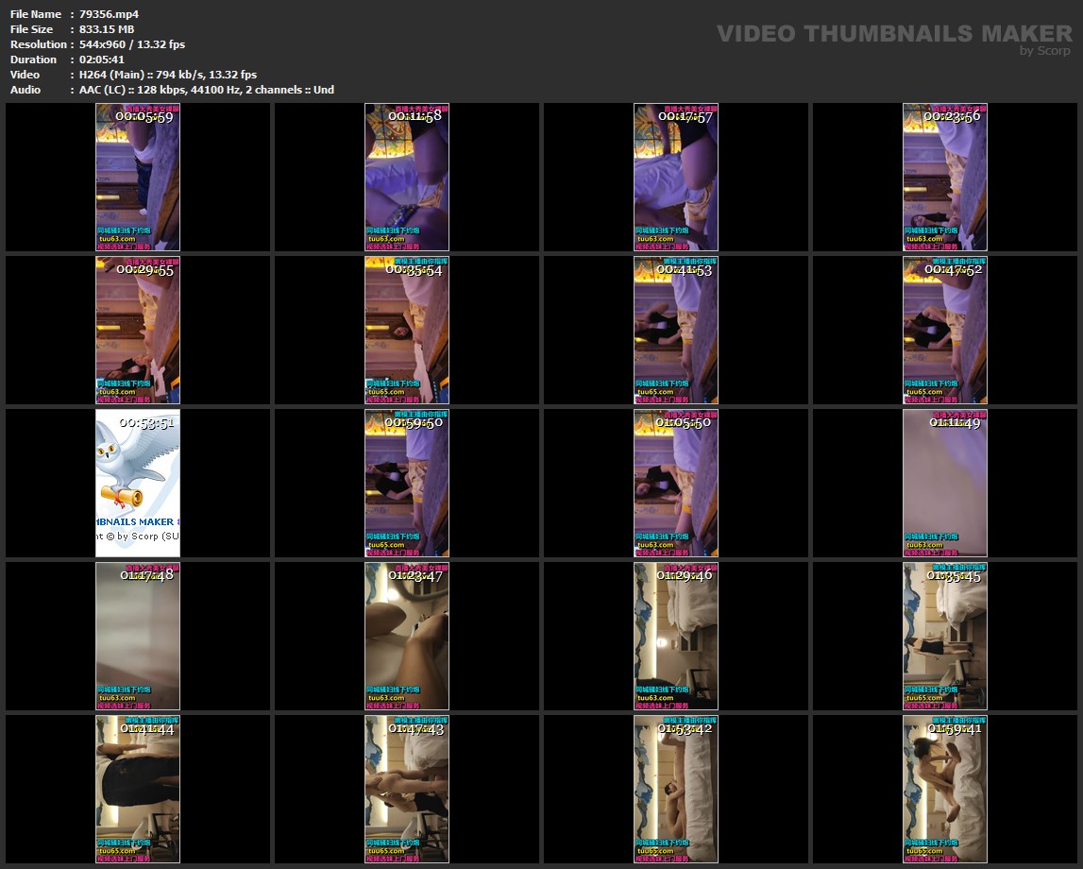Click the thumbnail at timestamp 00:05:59
The height and width of the screenshot is (869, 1083).
138,178
